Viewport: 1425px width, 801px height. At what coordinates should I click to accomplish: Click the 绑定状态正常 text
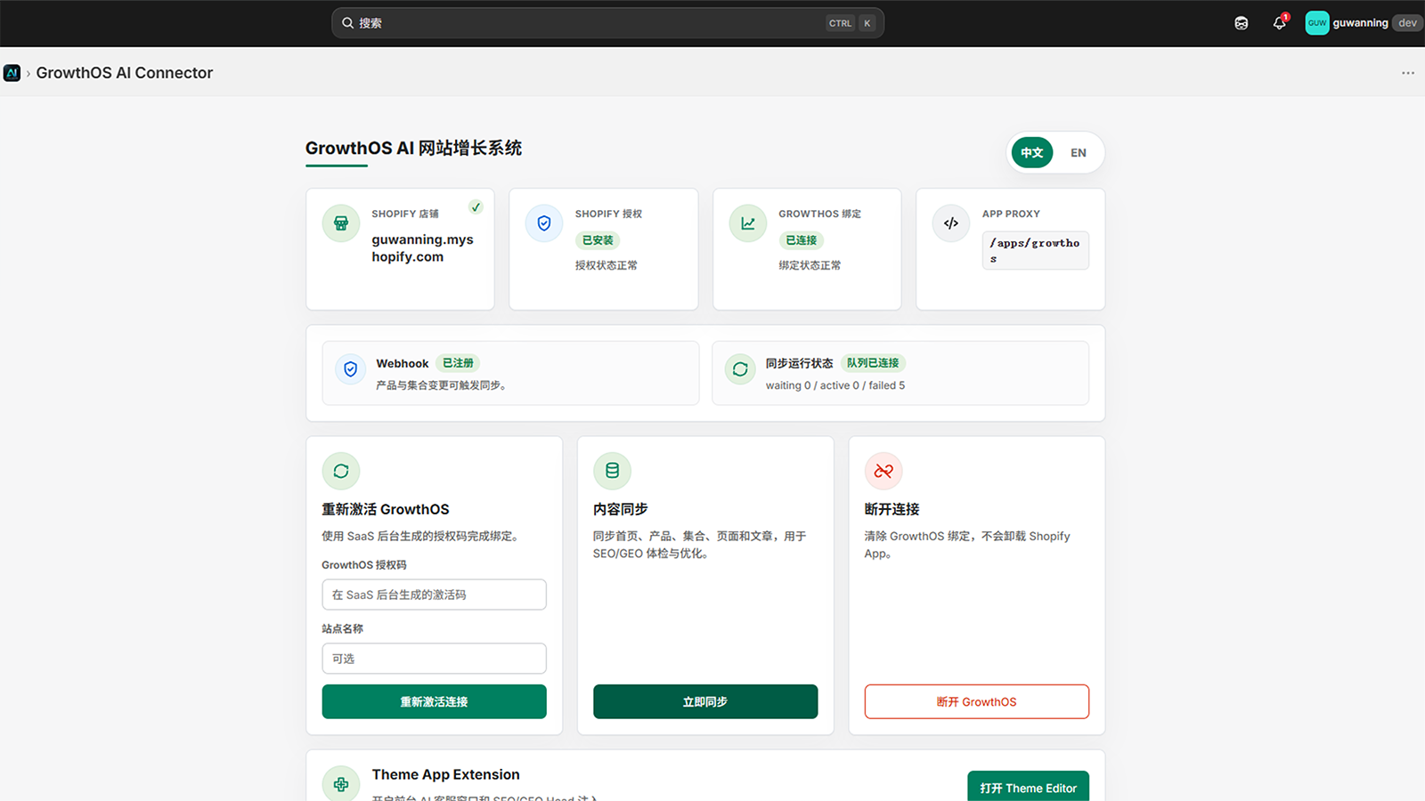click(x=810, y=265)
